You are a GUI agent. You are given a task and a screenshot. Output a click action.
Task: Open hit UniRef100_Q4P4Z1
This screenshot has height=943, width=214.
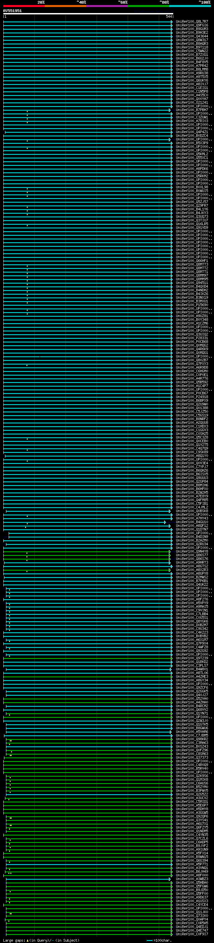coord(192,132)
